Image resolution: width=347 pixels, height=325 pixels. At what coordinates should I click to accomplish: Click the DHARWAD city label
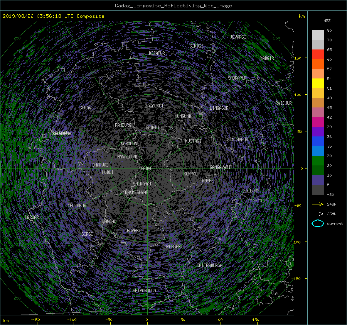coord(100,165)
